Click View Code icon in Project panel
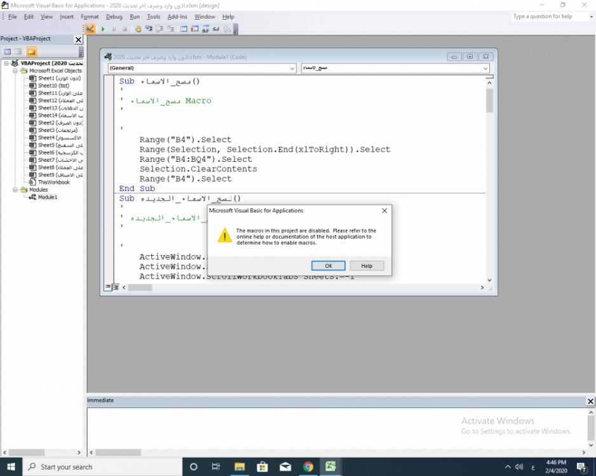The width and height of the screenshot is (596, 476). 8,51
